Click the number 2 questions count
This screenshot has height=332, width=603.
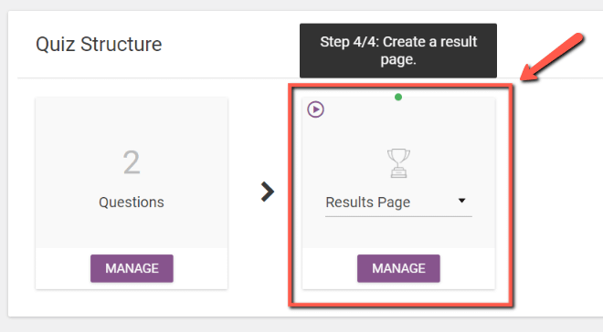point(132,162)
